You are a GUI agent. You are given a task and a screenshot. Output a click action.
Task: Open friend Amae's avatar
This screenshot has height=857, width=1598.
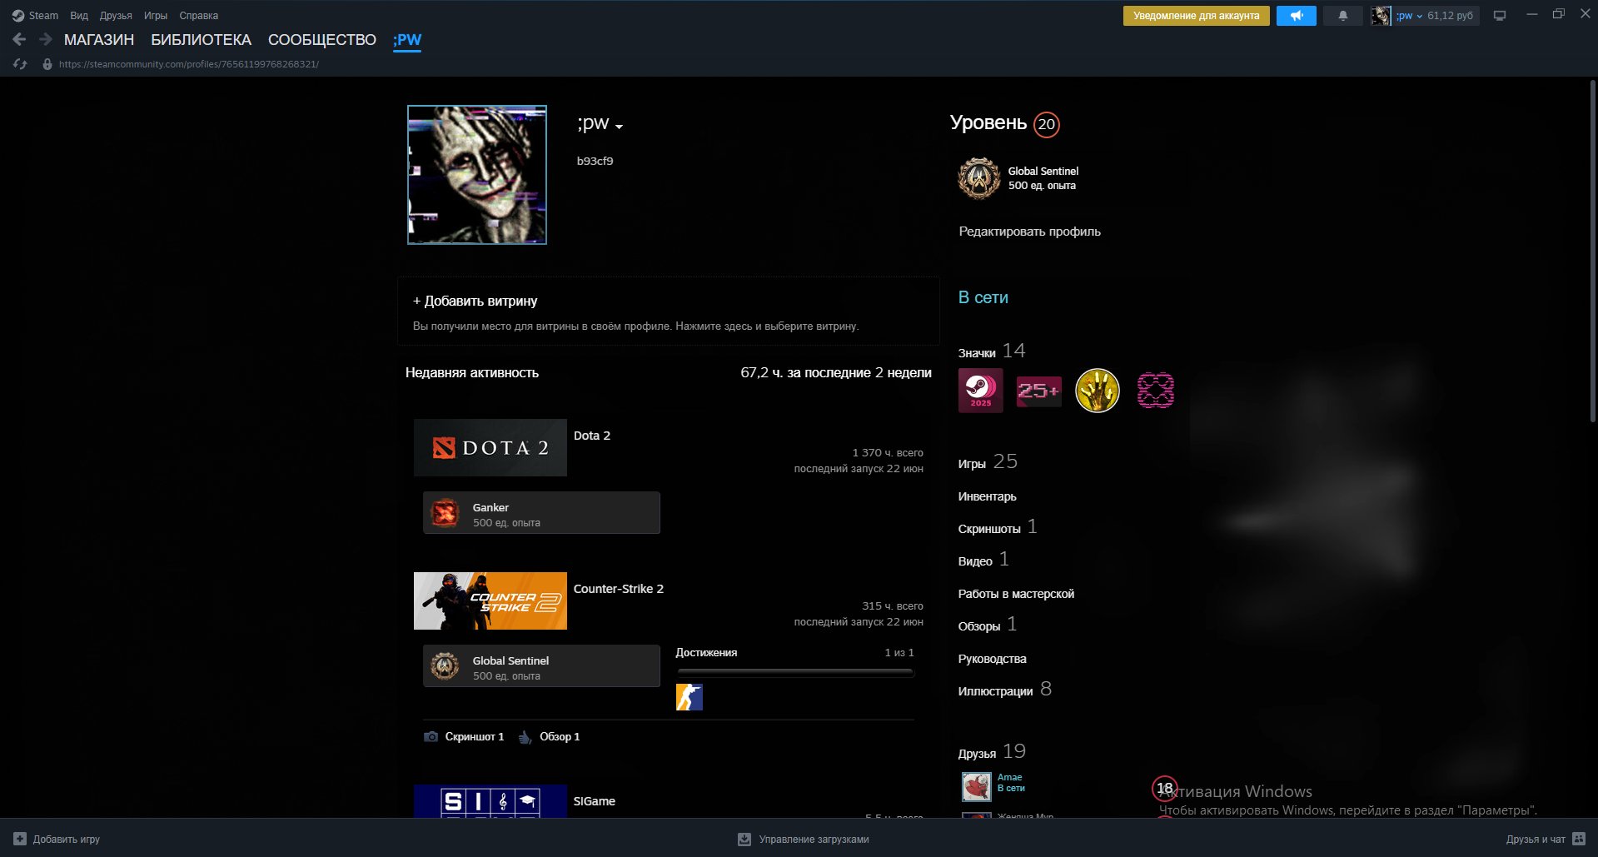[977, 786]
